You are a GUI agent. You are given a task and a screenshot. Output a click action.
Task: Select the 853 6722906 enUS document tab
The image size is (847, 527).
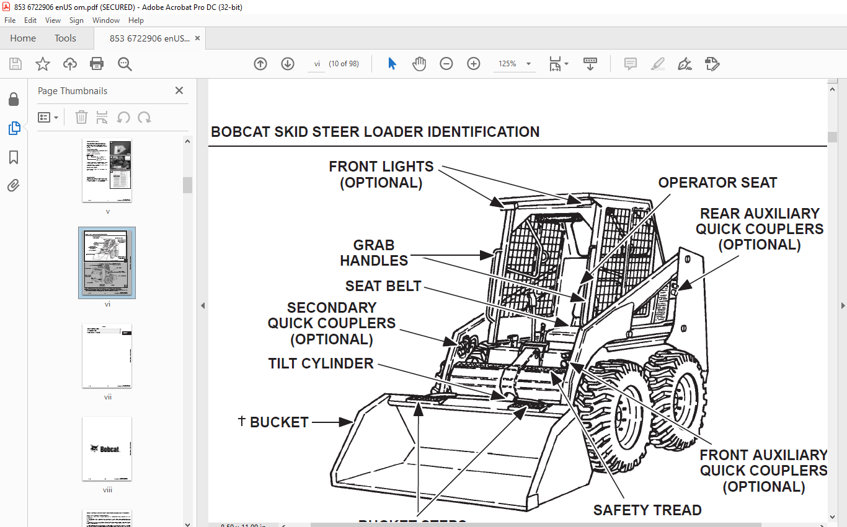coord(149,38)
